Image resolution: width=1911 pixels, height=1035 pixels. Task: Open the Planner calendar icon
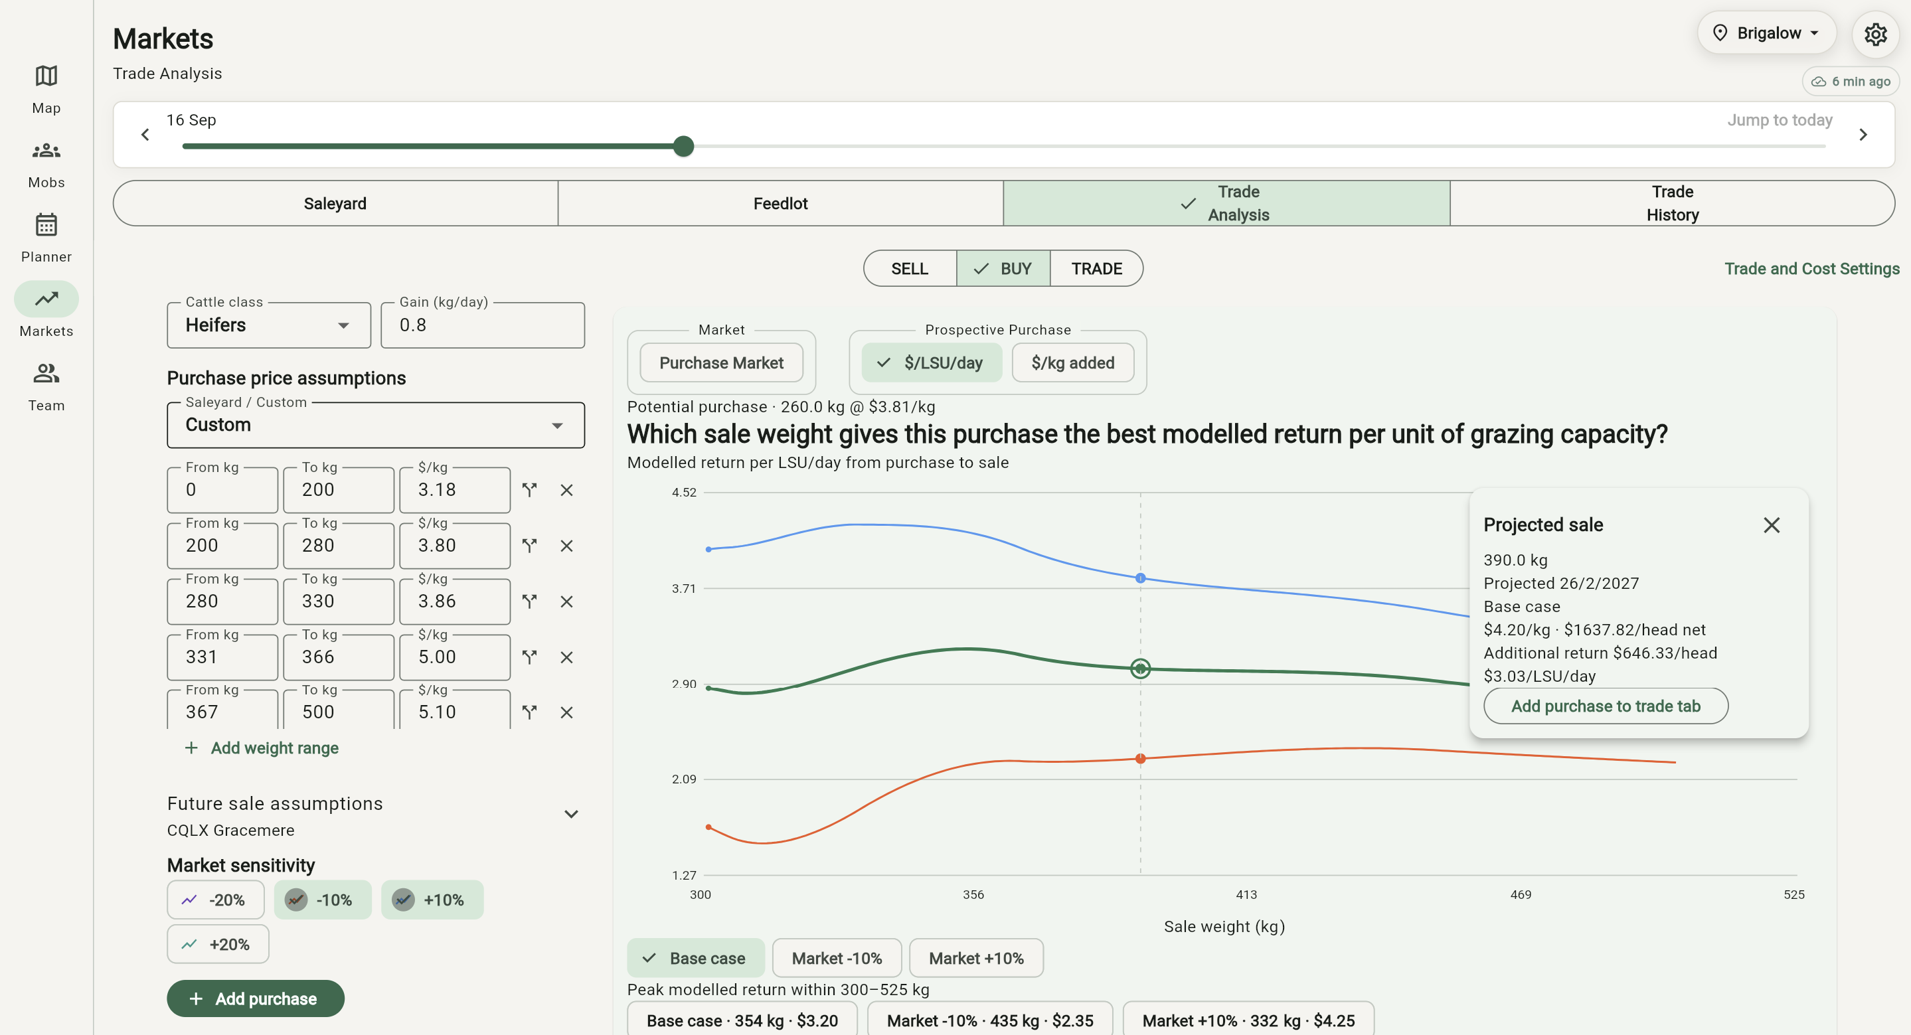click(x=46, y=224)
